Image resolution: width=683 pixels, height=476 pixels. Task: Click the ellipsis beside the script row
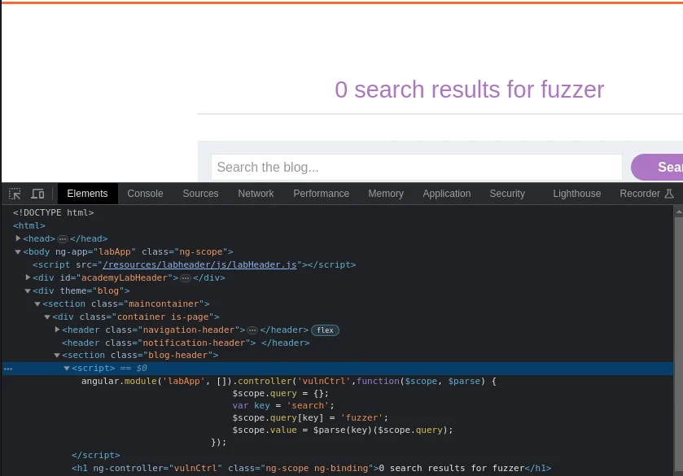[x=8, y=369]
